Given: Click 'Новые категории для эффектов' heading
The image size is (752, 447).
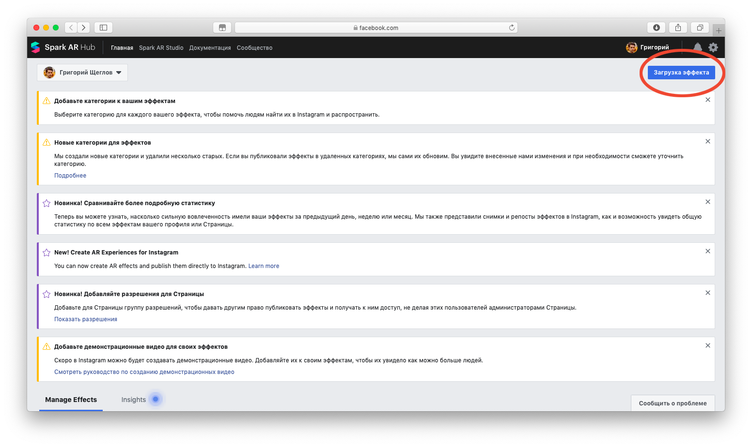Looking at the screenshot, I should click(103, 143).
